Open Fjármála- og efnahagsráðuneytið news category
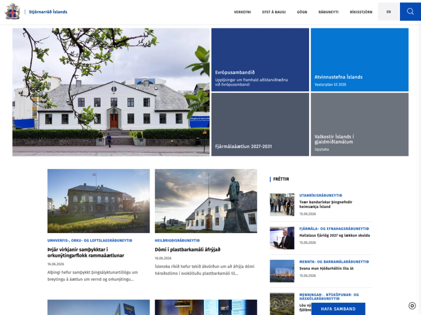The height and width of the screenshot is (315, 421). tap(334, 229)
